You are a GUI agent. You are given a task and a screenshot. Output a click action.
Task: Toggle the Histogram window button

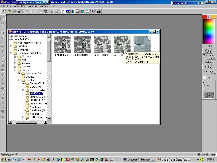pyautogui.click(x=78, y=11)
